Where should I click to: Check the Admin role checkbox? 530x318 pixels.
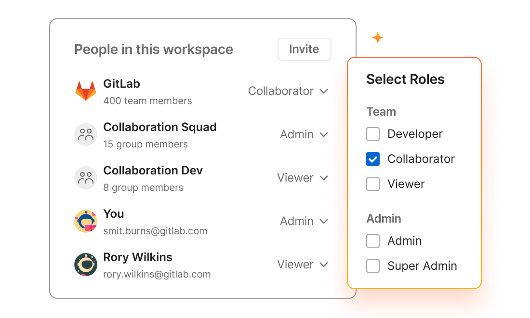(x=373, y=241)
